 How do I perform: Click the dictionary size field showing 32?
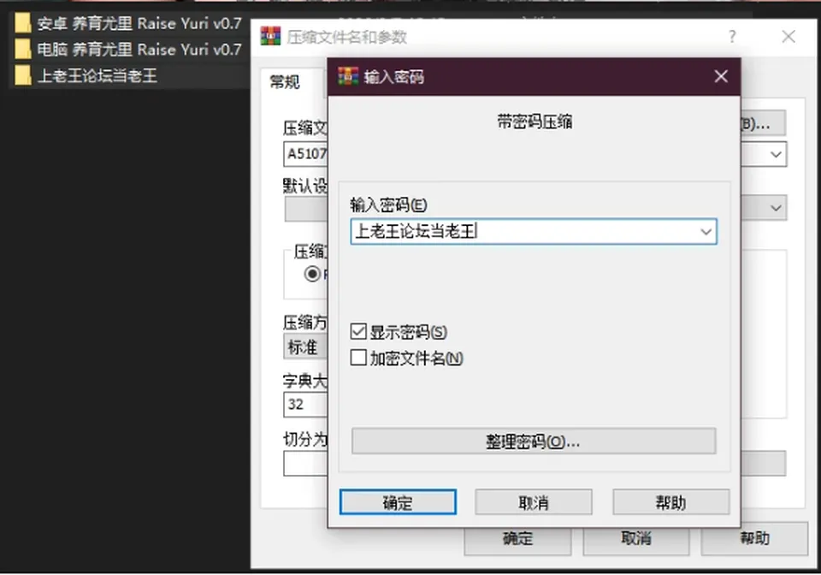306,404
